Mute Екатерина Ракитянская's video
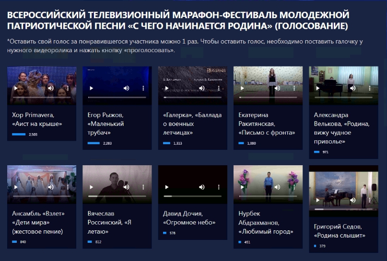The width and height of the screenshot is (387, 261). click(277, 88)
